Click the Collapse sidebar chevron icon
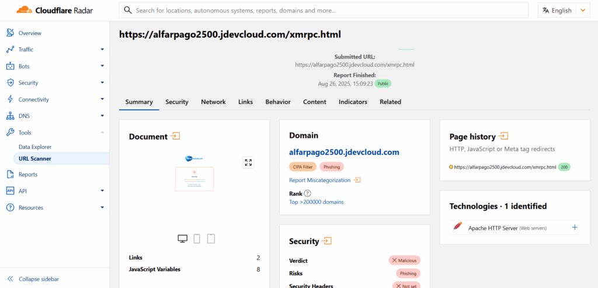 pyautogui.click(x=10, y=279)
